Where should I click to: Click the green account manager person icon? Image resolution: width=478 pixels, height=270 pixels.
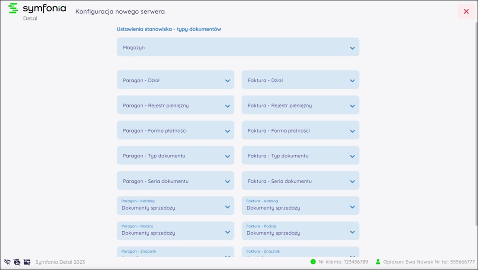[378, 262]
